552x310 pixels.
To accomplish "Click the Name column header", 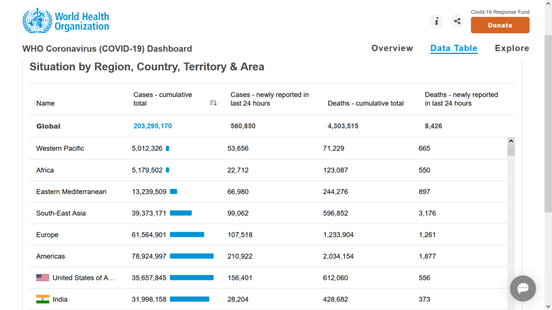I will pos(45,103).
